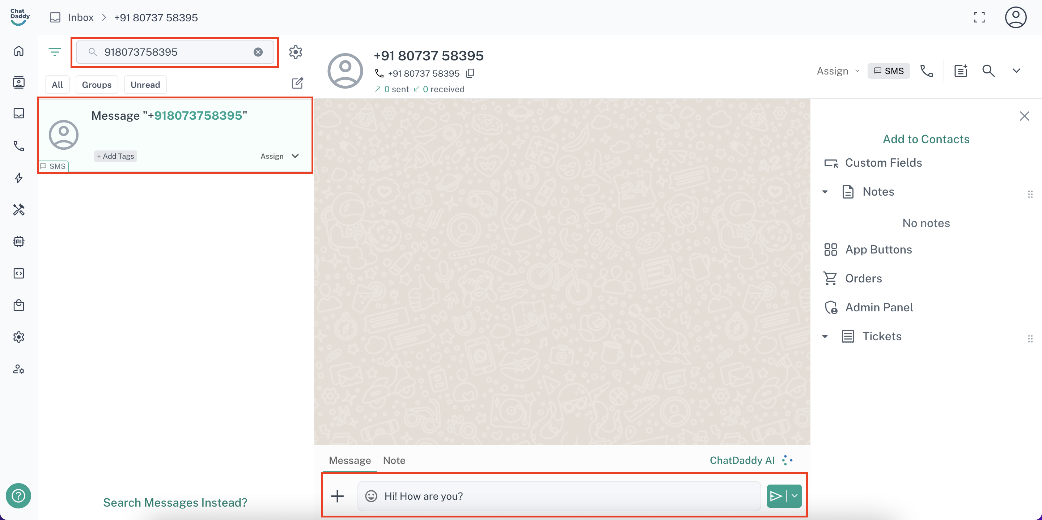Image resolution: width=1042 pixels, height=520 pixels.
Task: Collapse the Notes section
Action: pyautogui.click(x=825, y=192)
